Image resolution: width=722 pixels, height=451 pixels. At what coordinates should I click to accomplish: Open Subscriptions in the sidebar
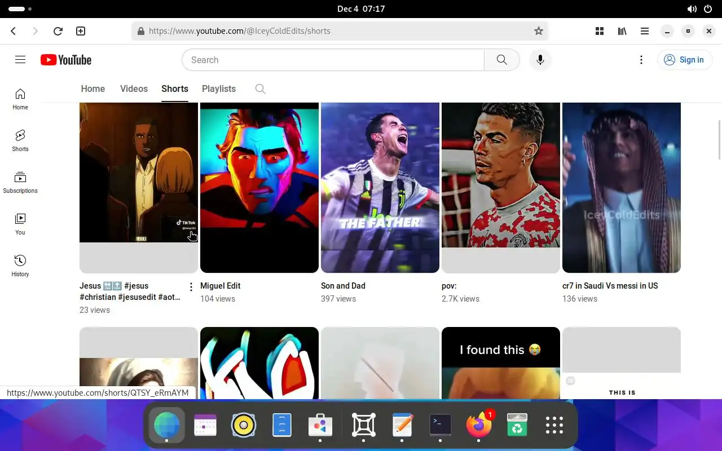tap(20, 182)
